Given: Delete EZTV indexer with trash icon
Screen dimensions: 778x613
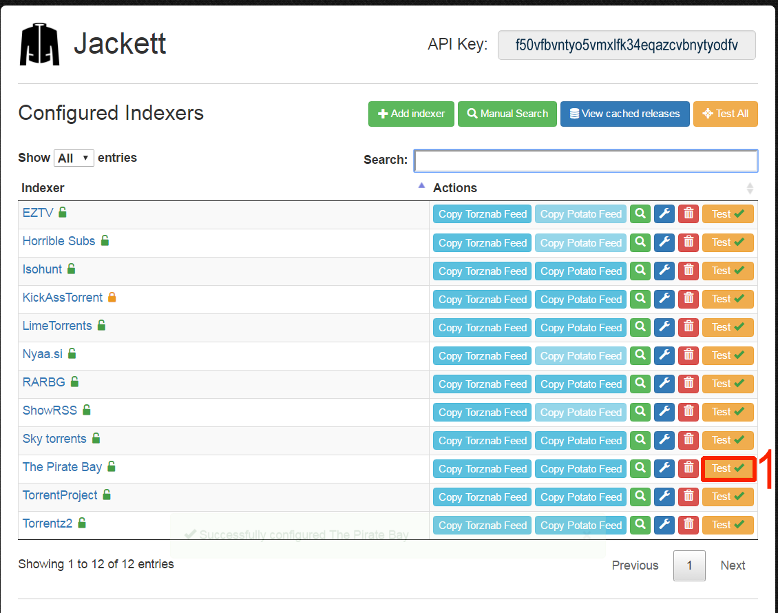Looking at the screenshot, I should [x=688, y=214].
